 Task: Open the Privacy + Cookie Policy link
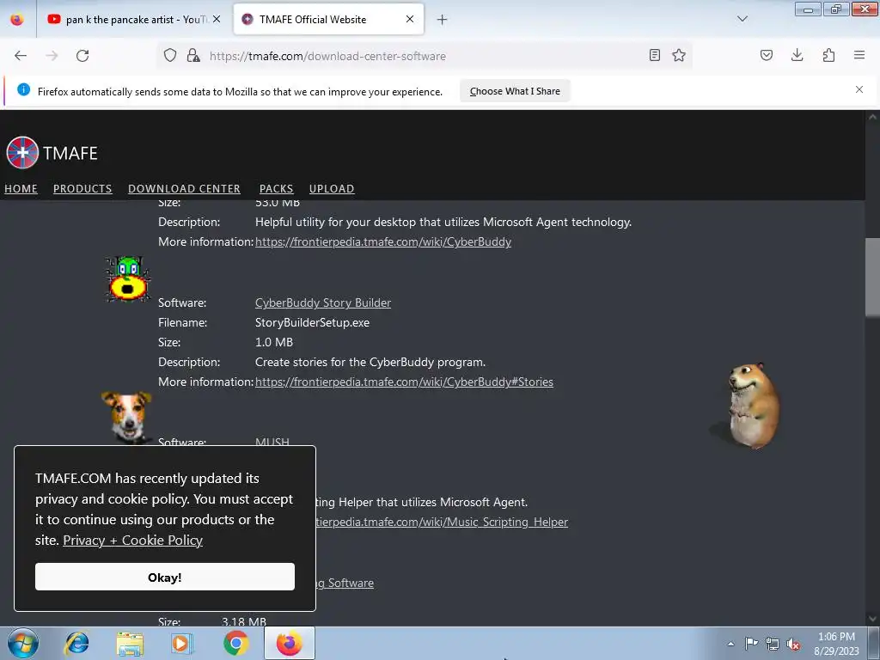coord(132,540)
